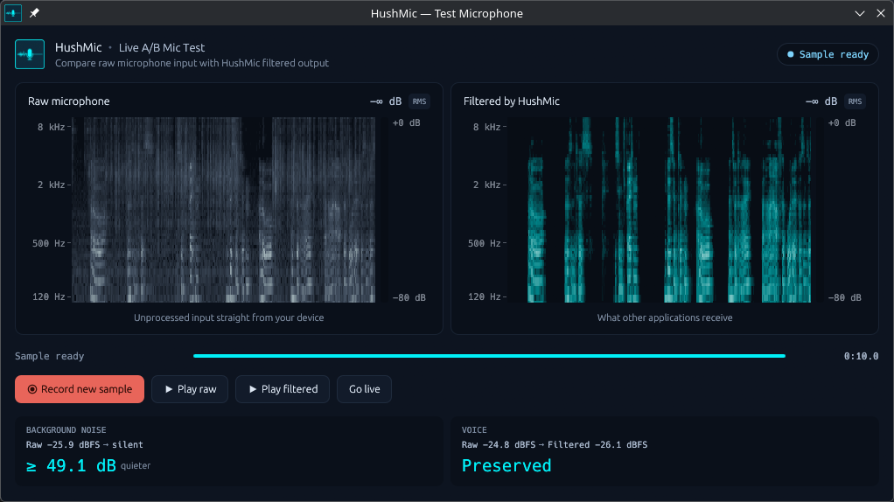Close the Test Microphone window

(881, 13)
